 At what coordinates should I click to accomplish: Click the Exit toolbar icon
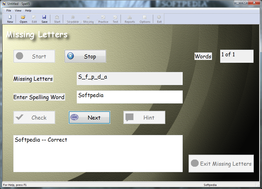click(159, 19)
